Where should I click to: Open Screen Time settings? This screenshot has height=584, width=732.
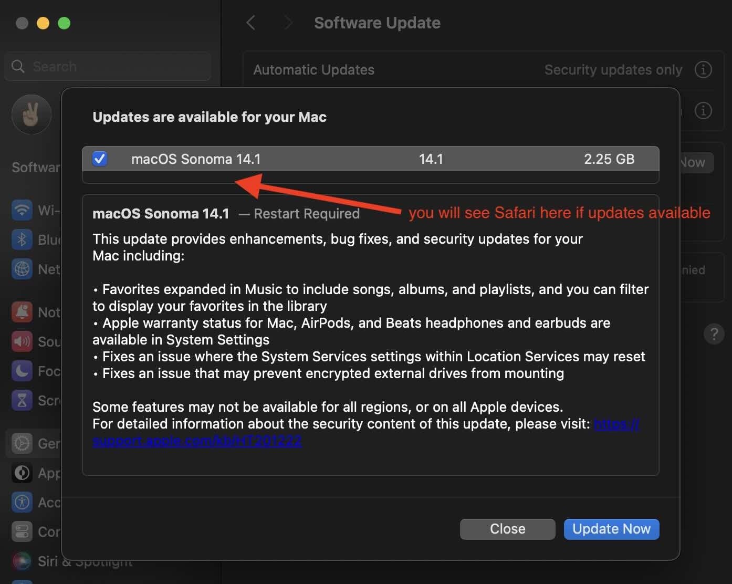click(22, 400)
